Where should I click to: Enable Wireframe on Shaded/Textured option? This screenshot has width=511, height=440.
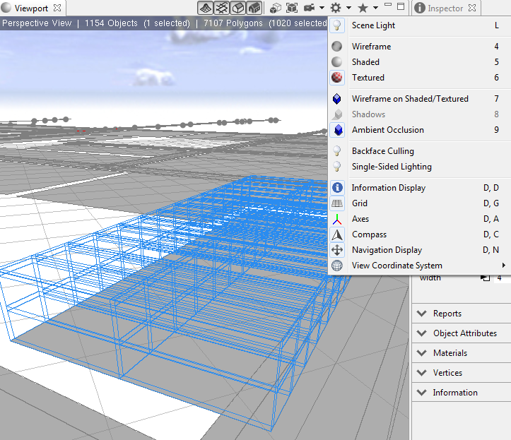(419, 99)
